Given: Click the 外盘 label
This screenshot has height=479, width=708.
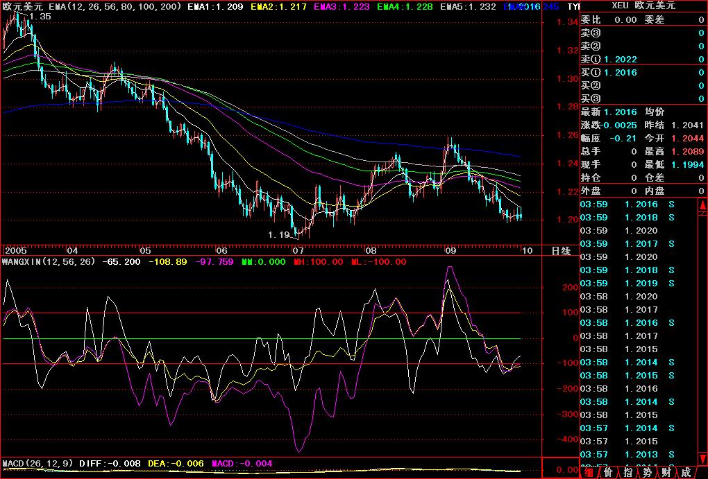Looking at the screenshot, I should point(591,191).
